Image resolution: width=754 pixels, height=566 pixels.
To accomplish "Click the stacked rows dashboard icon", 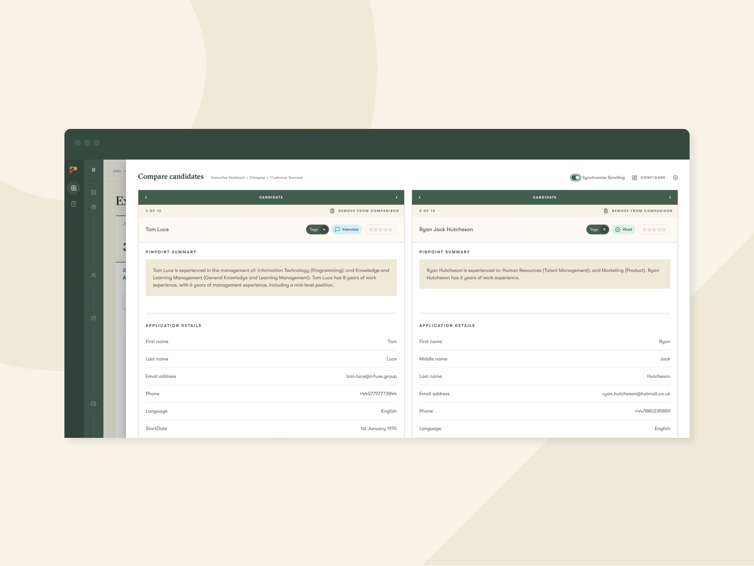I will coord(93,192).
